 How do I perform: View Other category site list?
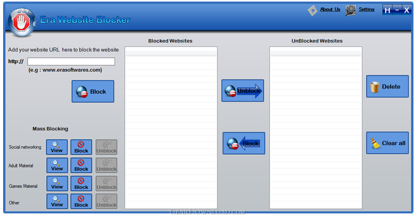(x=57, y=201)
